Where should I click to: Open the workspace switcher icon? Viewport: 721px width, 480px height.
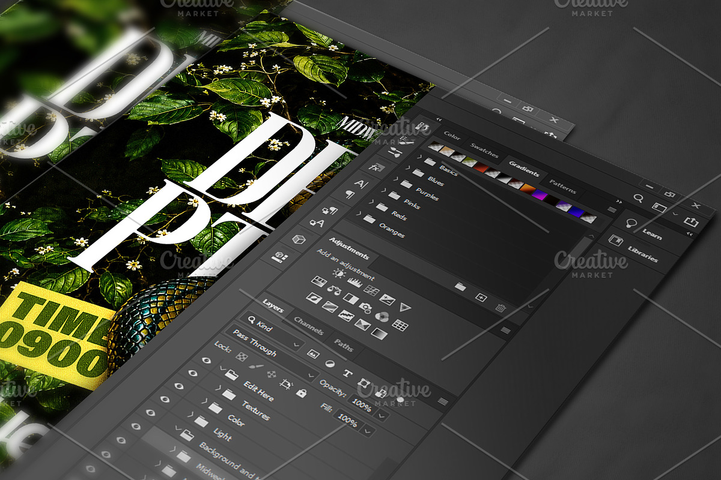coord(660,207)
